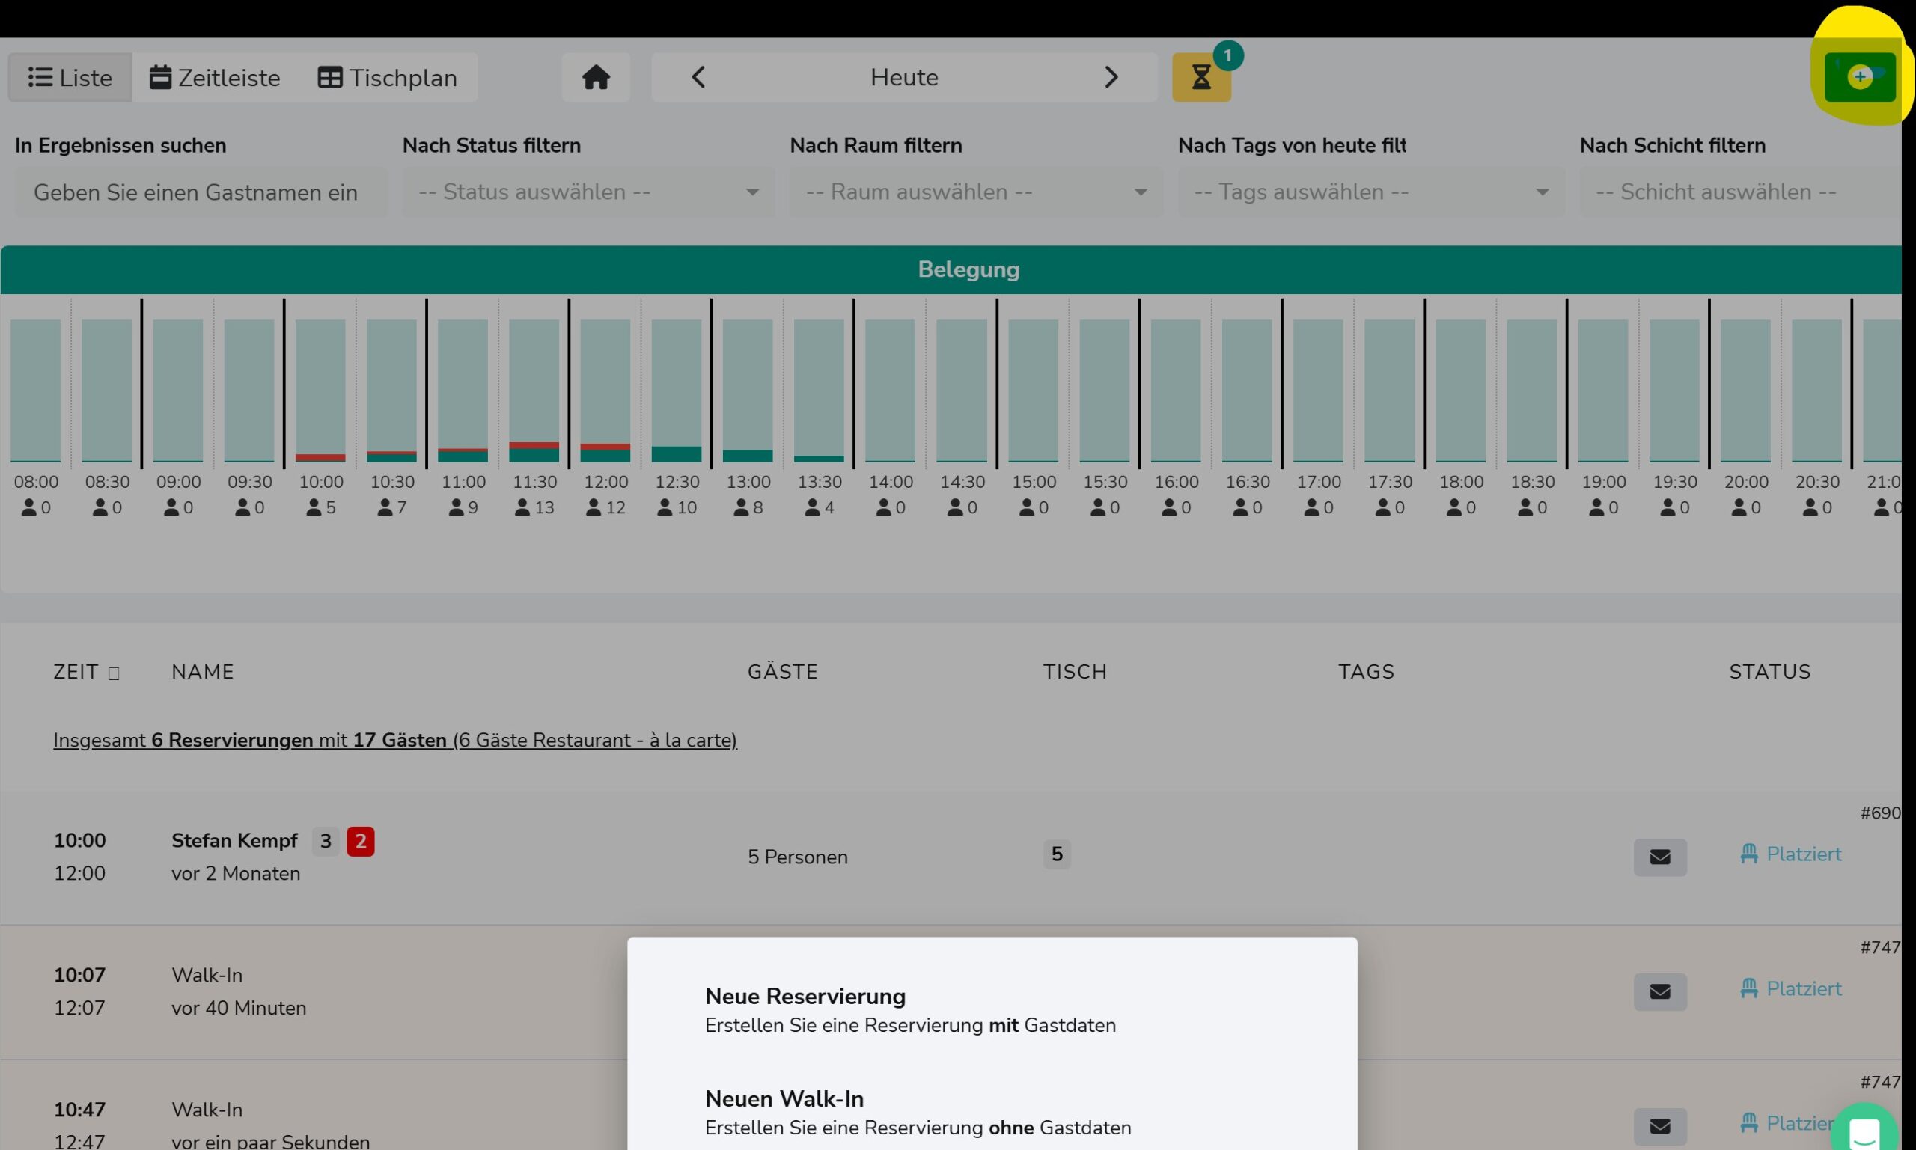1916x1150 pixels.
Task: Go to previous day with left chevron
Action: [x=698, y=77]
